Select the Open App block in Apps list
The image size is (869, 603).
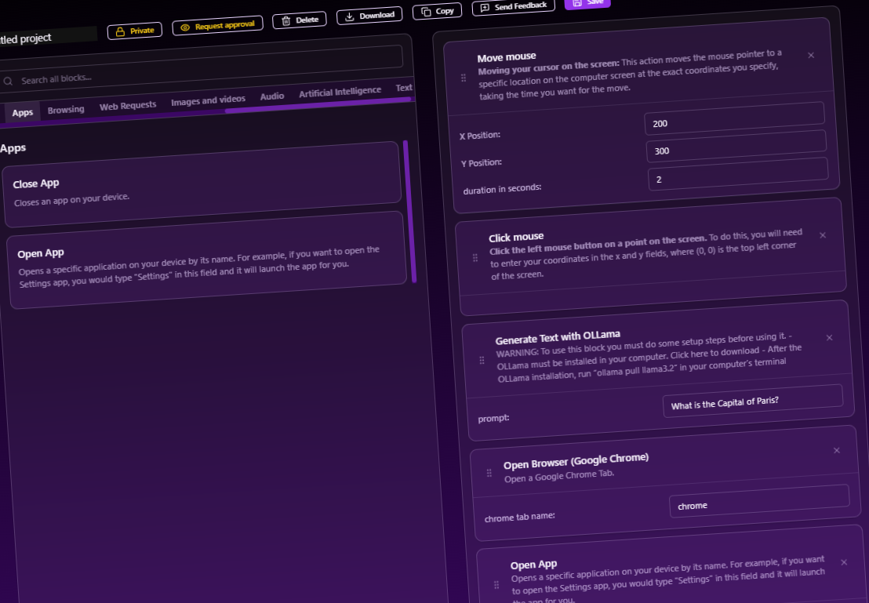(207, 260)
